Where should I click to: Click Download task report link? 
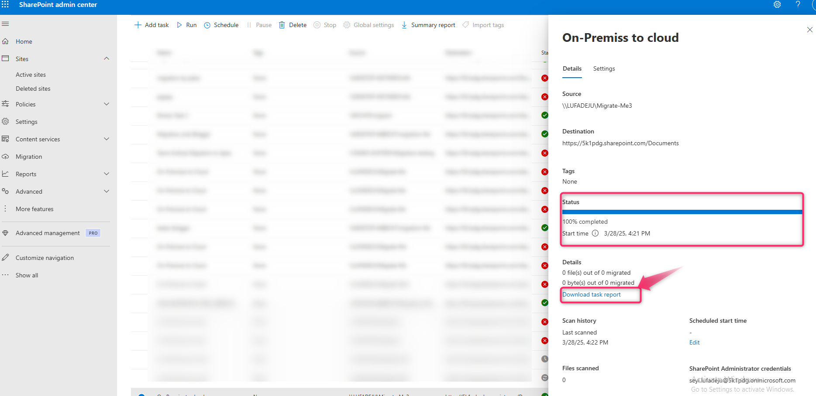[x=592, y=294]
